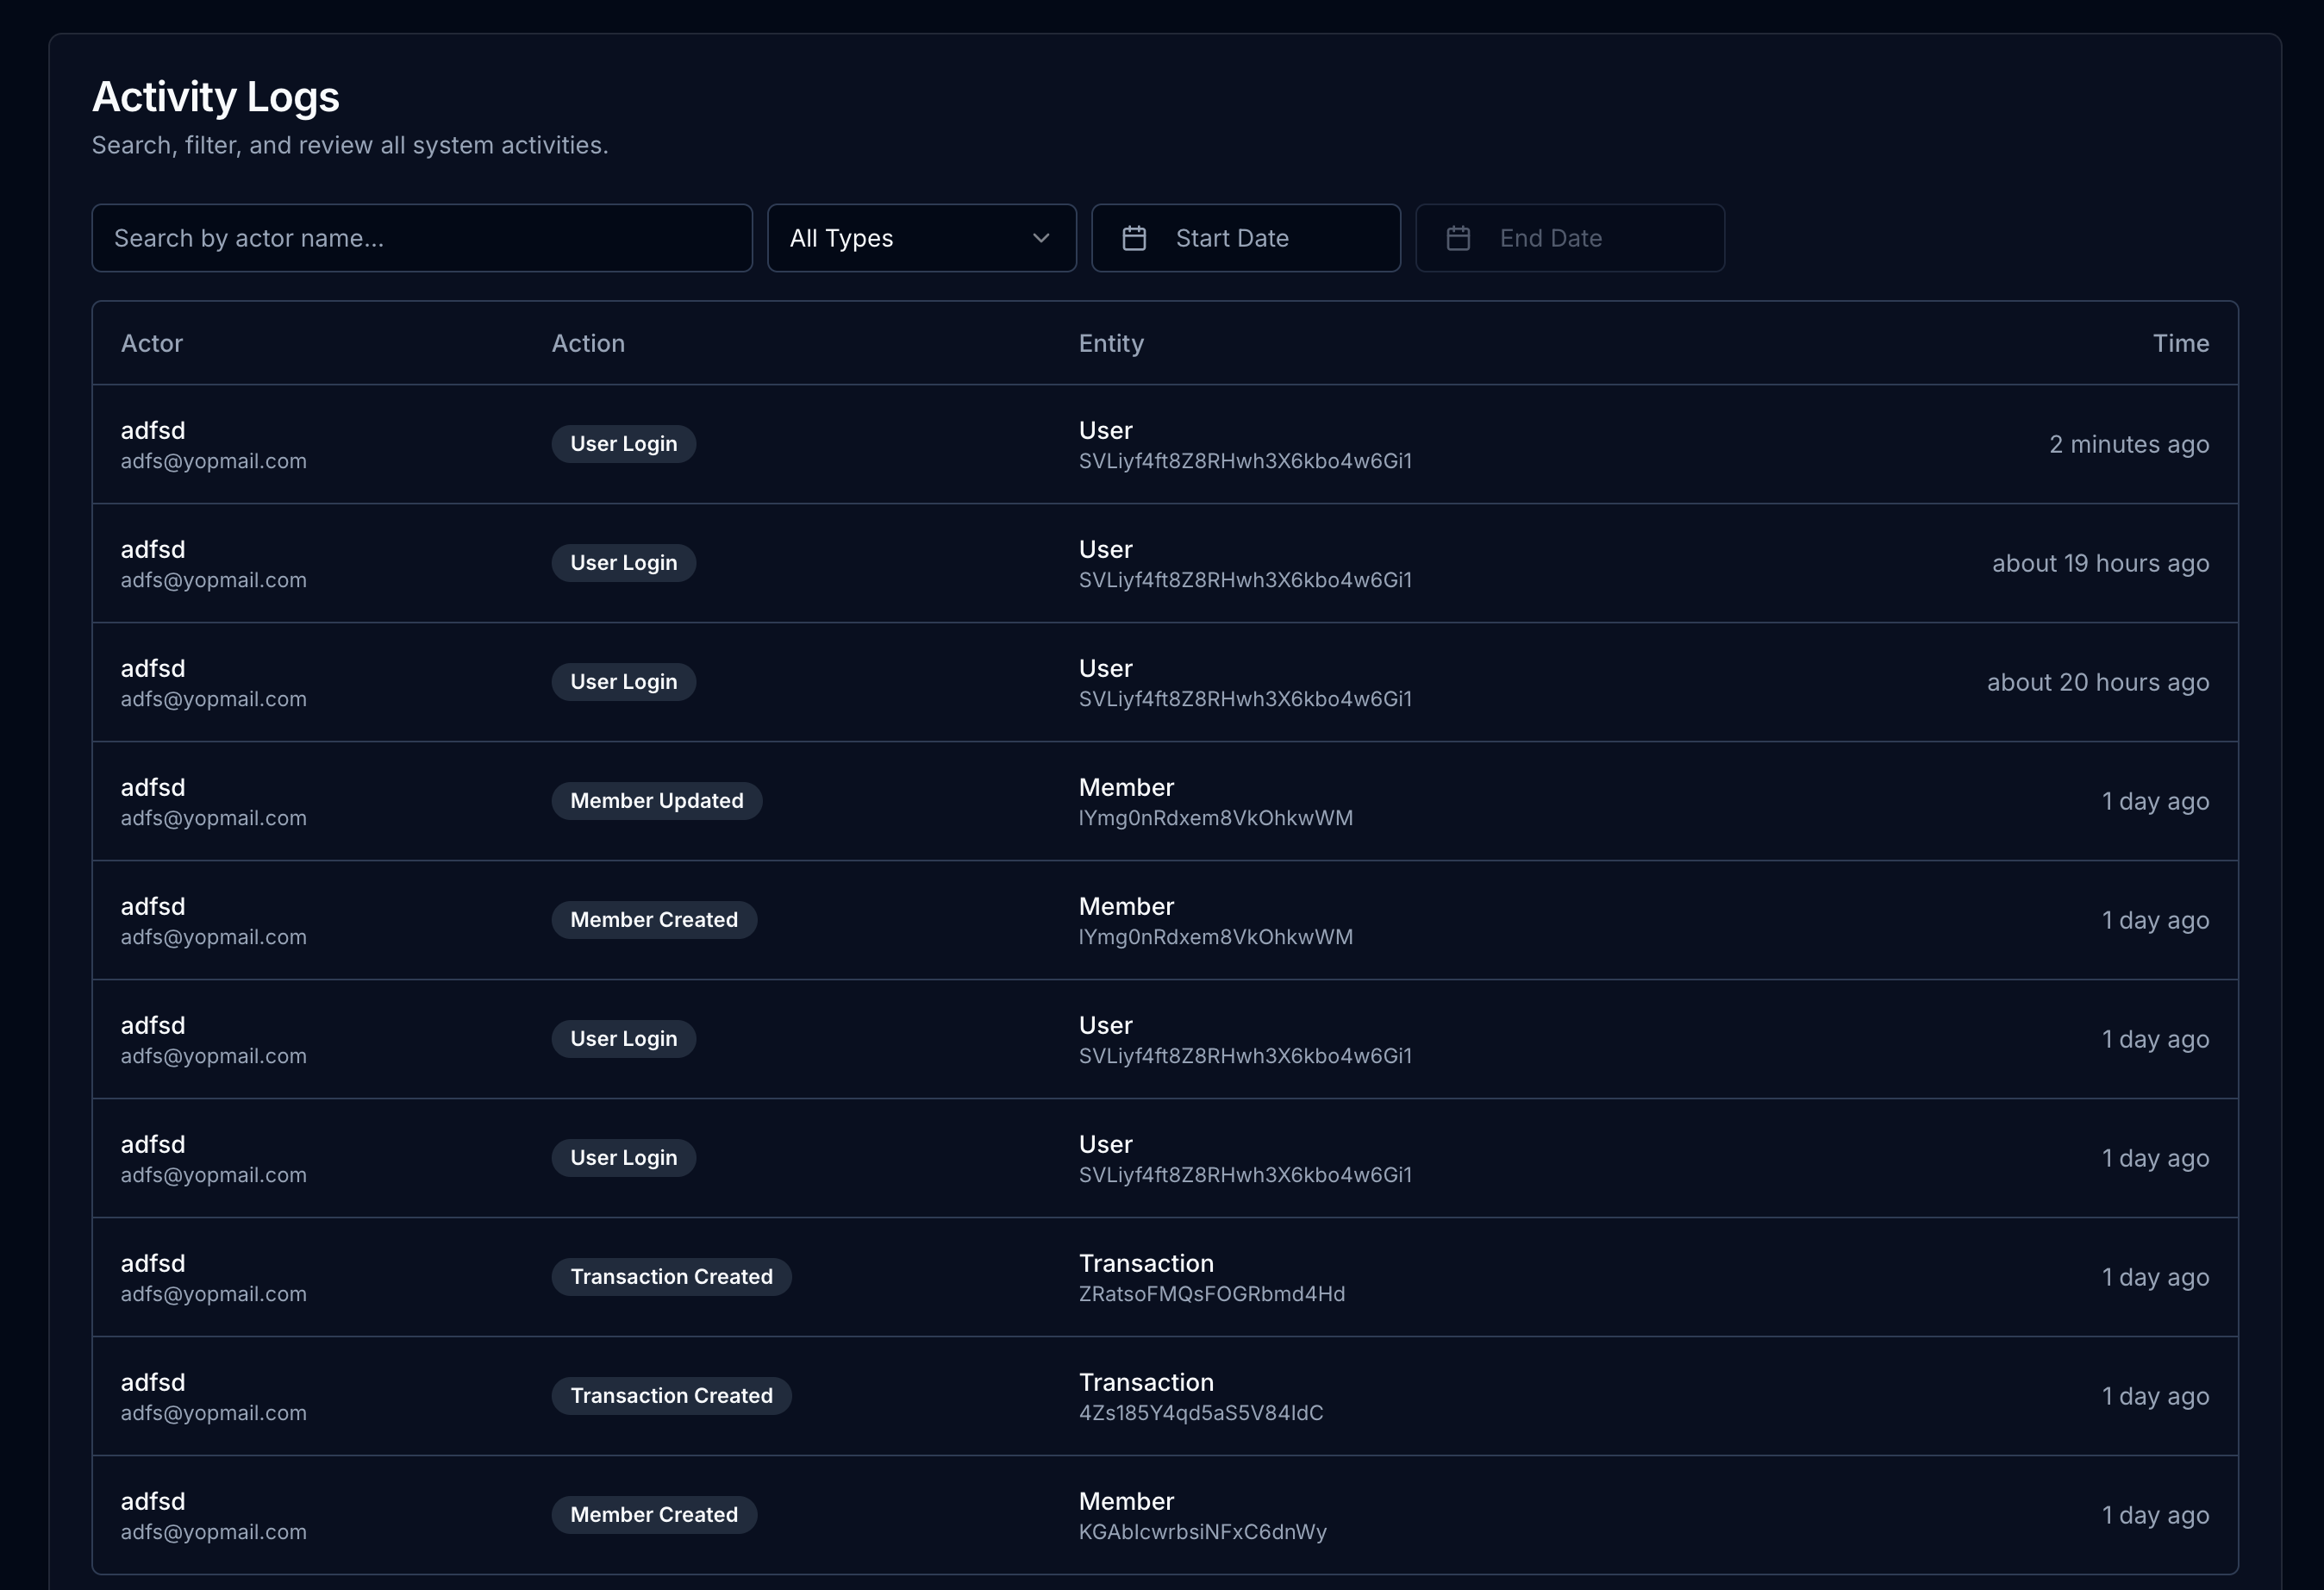This screenshot has height=1590, width=2324.
Task: Click the User Login badge from 2 minutes ago
Action: click(623, 443)
